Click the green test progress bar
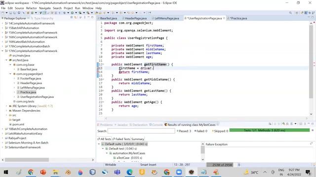316x177 pixels. (270, 130)
